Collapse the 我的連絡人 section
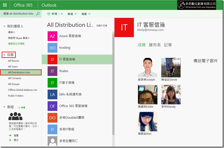The height and width of the screenshot is (148, 224). coord(4,26)
